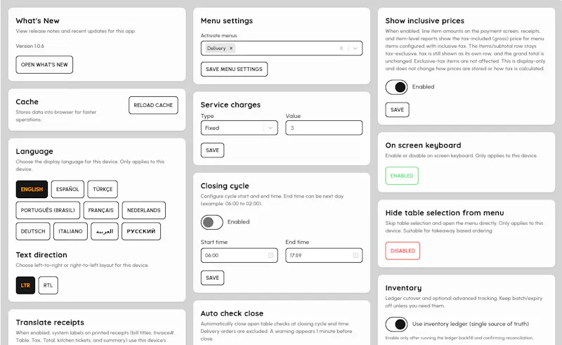Choose Arabic language button
The width and height of the screenshot is (562, 345).
(105, 231)
